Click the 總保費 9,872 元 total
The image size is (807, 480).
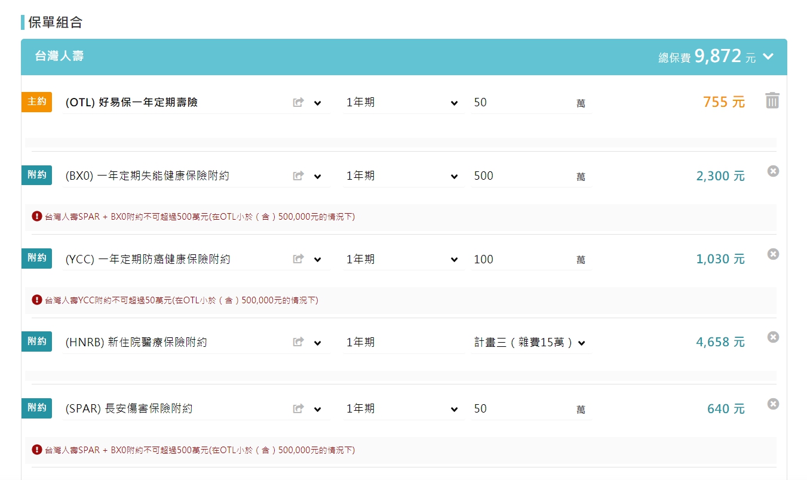point(707,57)
